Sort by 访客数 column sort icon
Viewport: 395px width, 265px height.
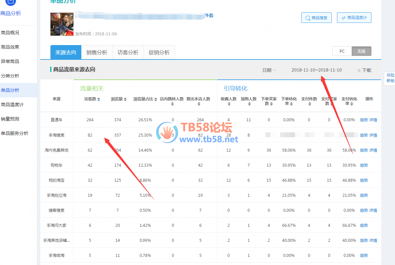tap(99, 99)
